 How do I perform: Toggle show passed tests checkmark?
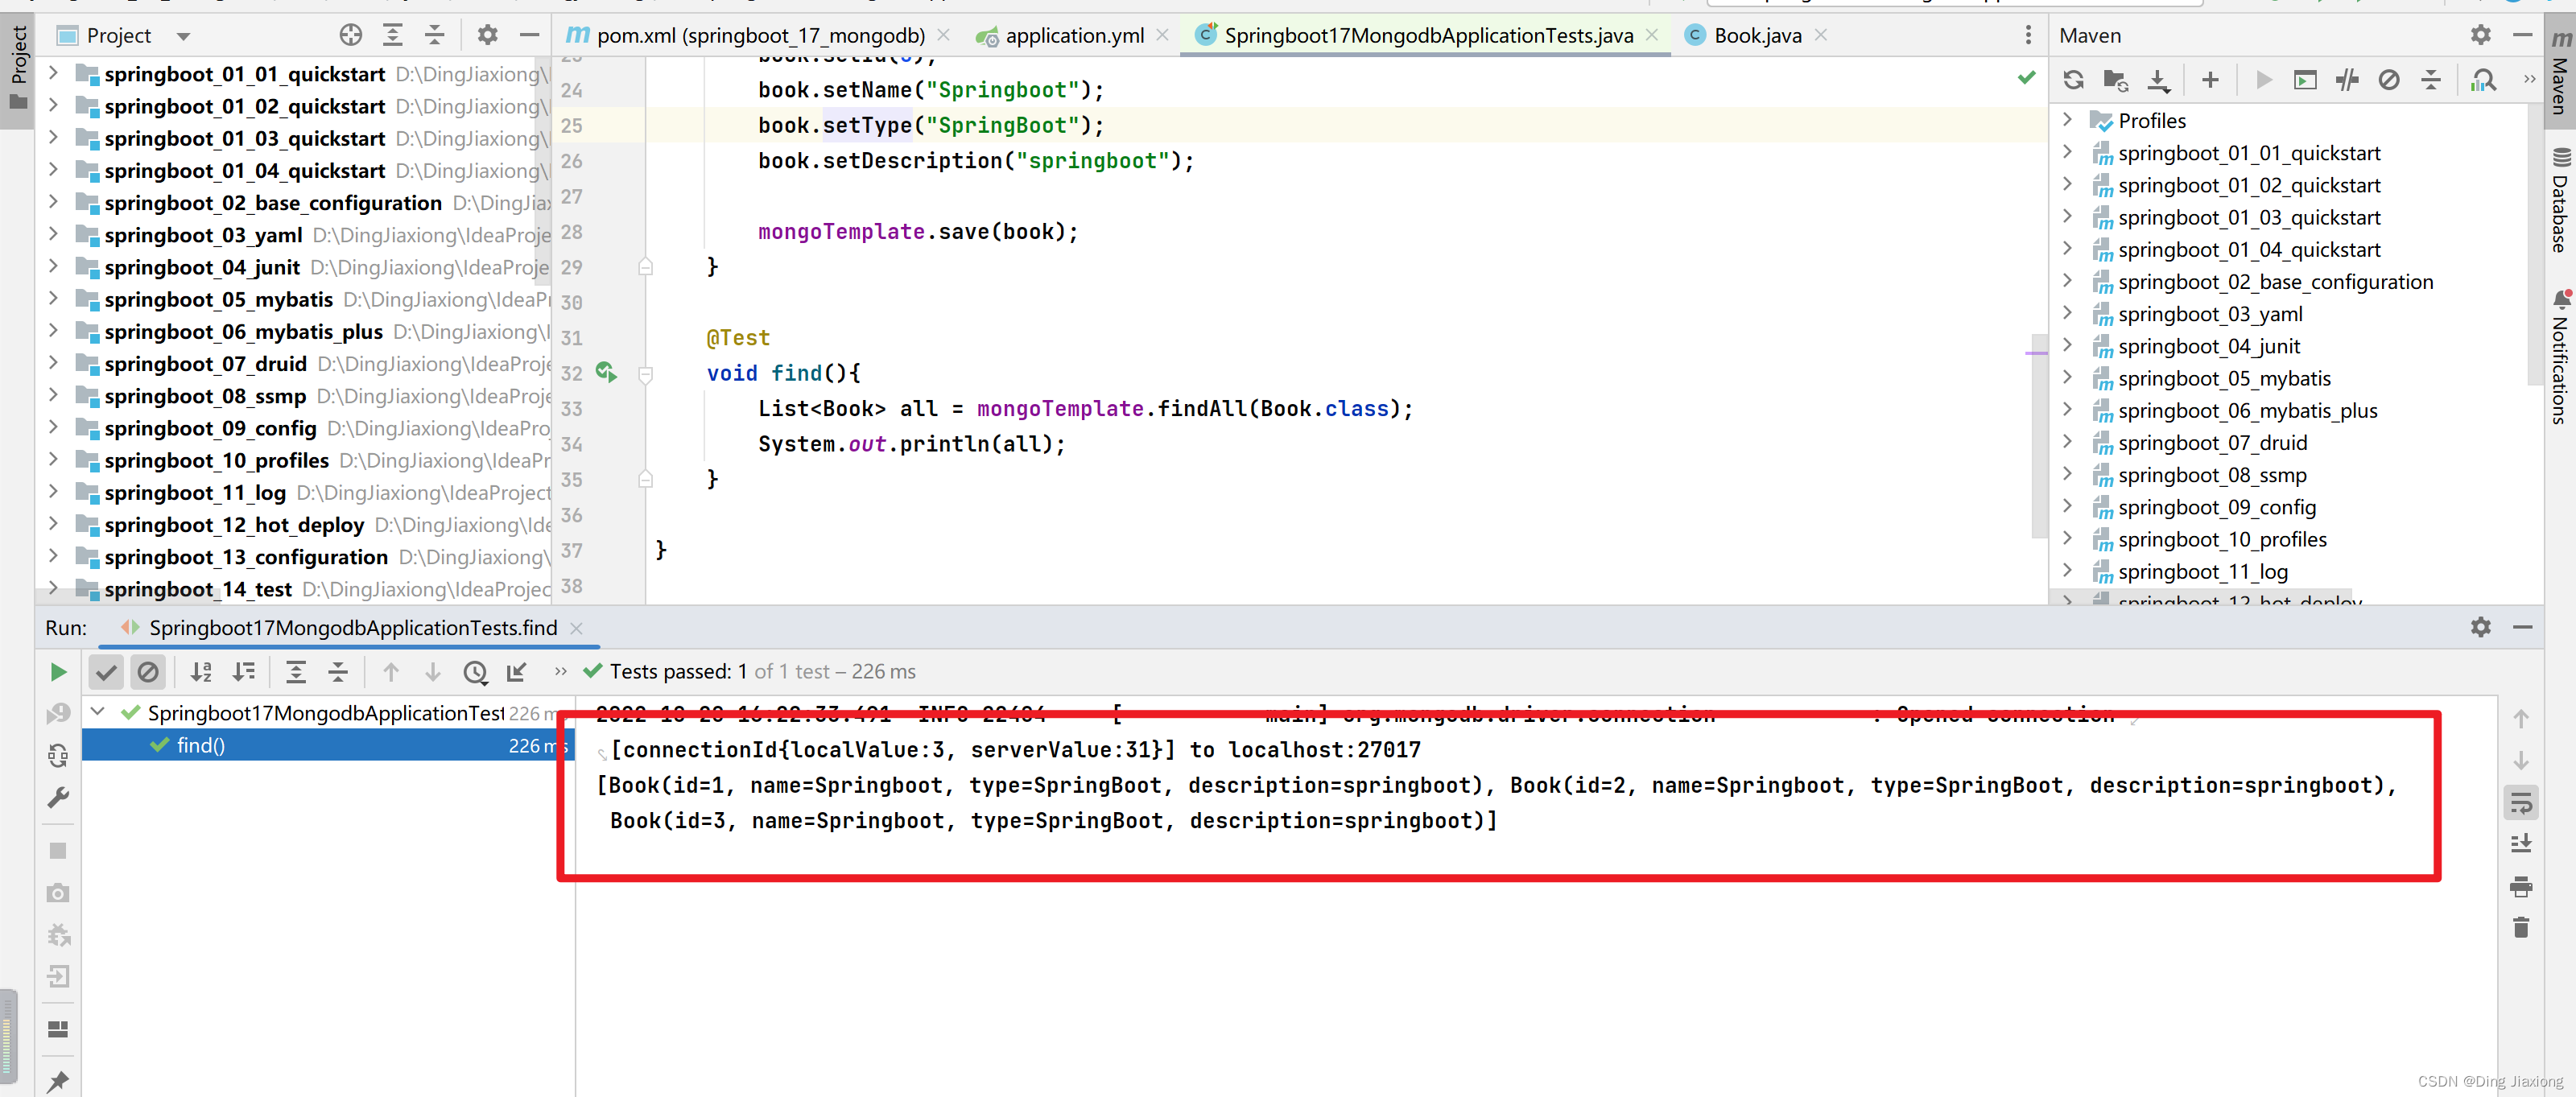pos(106,672)
